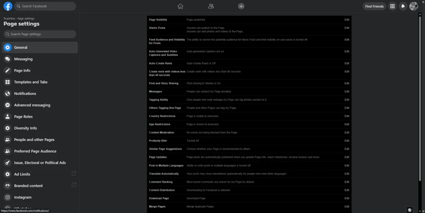Select the Preferred Page Audience icon
425x213 pixels.
point(7,151)
